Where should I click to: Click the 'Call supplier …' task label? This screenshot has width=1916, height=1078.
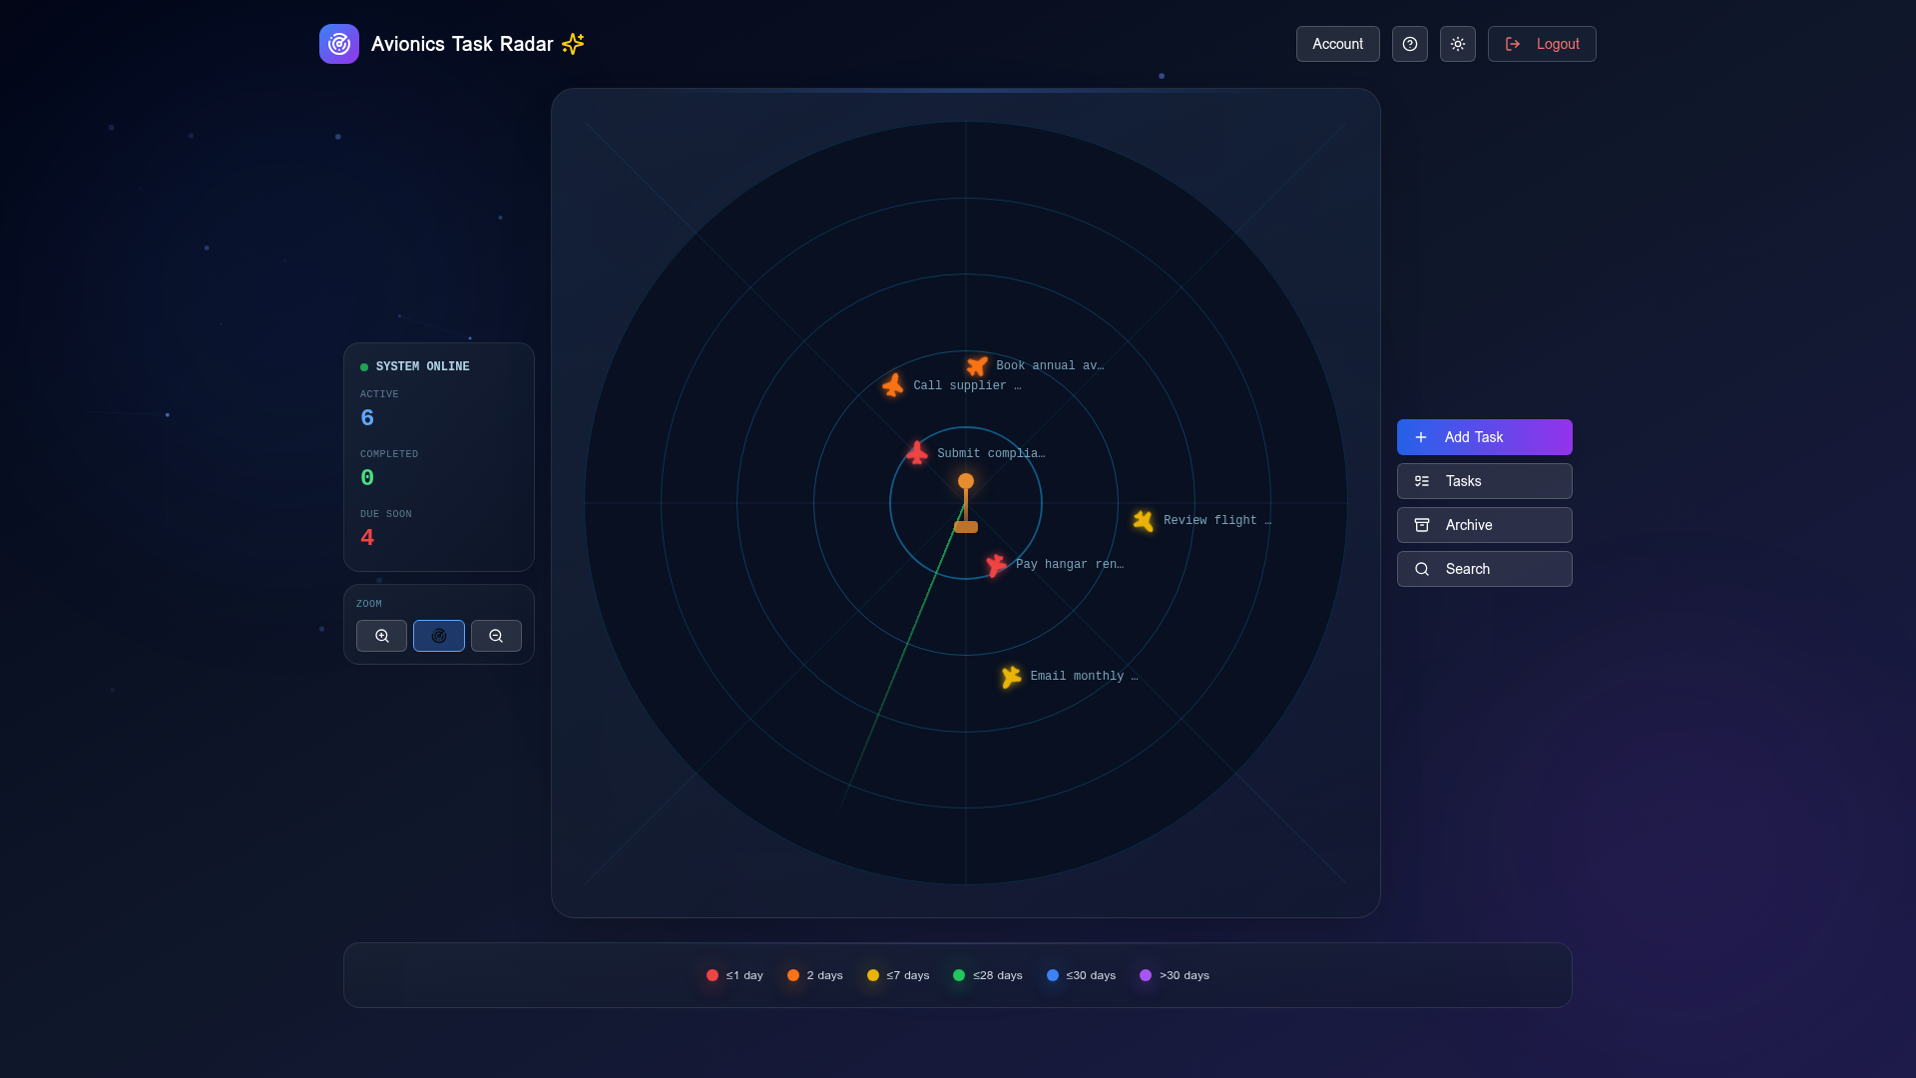click(967, 385)
